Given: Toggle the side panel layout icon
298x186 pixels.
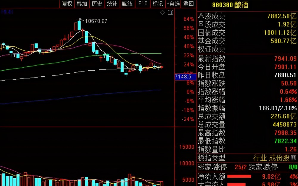Looking at the screenshot, I should tap(170, 13).
